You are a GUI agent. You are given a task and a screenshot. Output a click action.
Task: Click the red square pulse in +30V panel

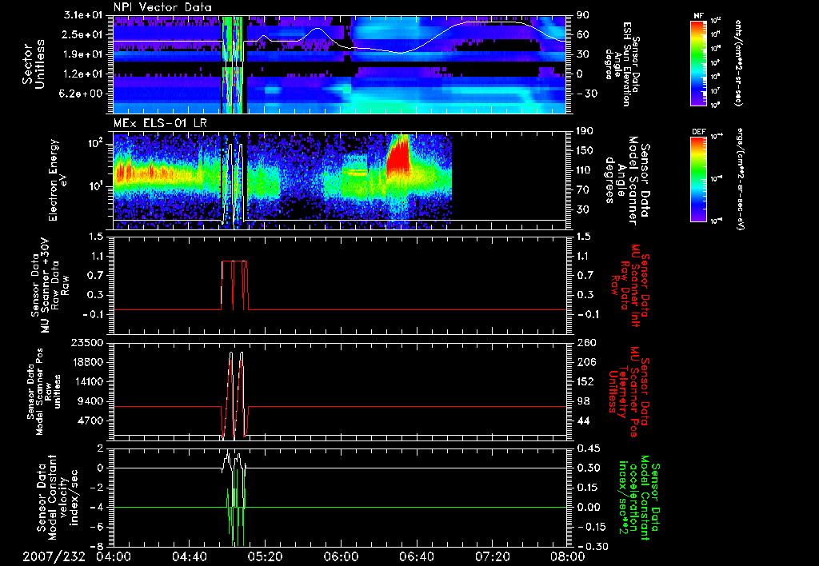click(x=234, y=285)
